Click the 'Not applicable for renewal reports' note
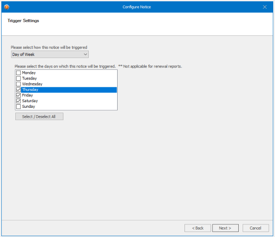This screenshot has width=275, height=237. click(x=150, y=66)
